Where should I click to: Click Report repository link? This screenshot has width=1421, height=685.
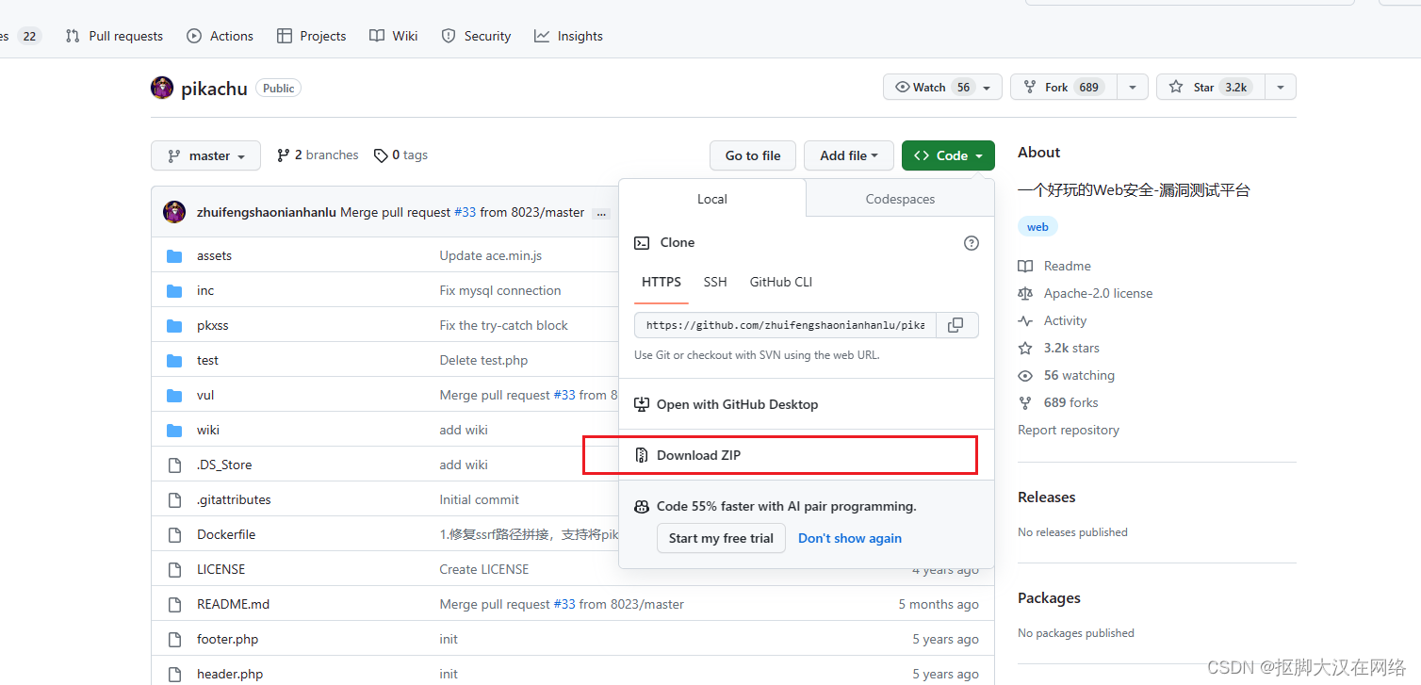1069,430
